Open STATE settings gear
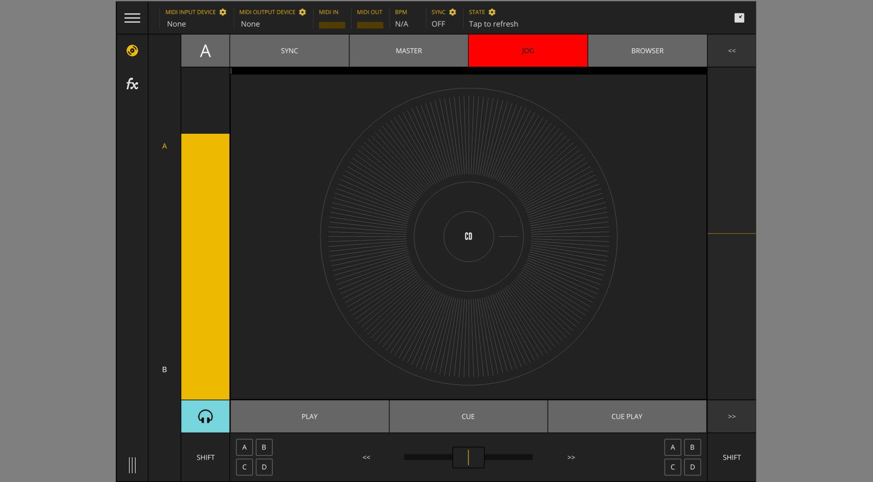This screenshot has height=482, width=873. [492, 12]
